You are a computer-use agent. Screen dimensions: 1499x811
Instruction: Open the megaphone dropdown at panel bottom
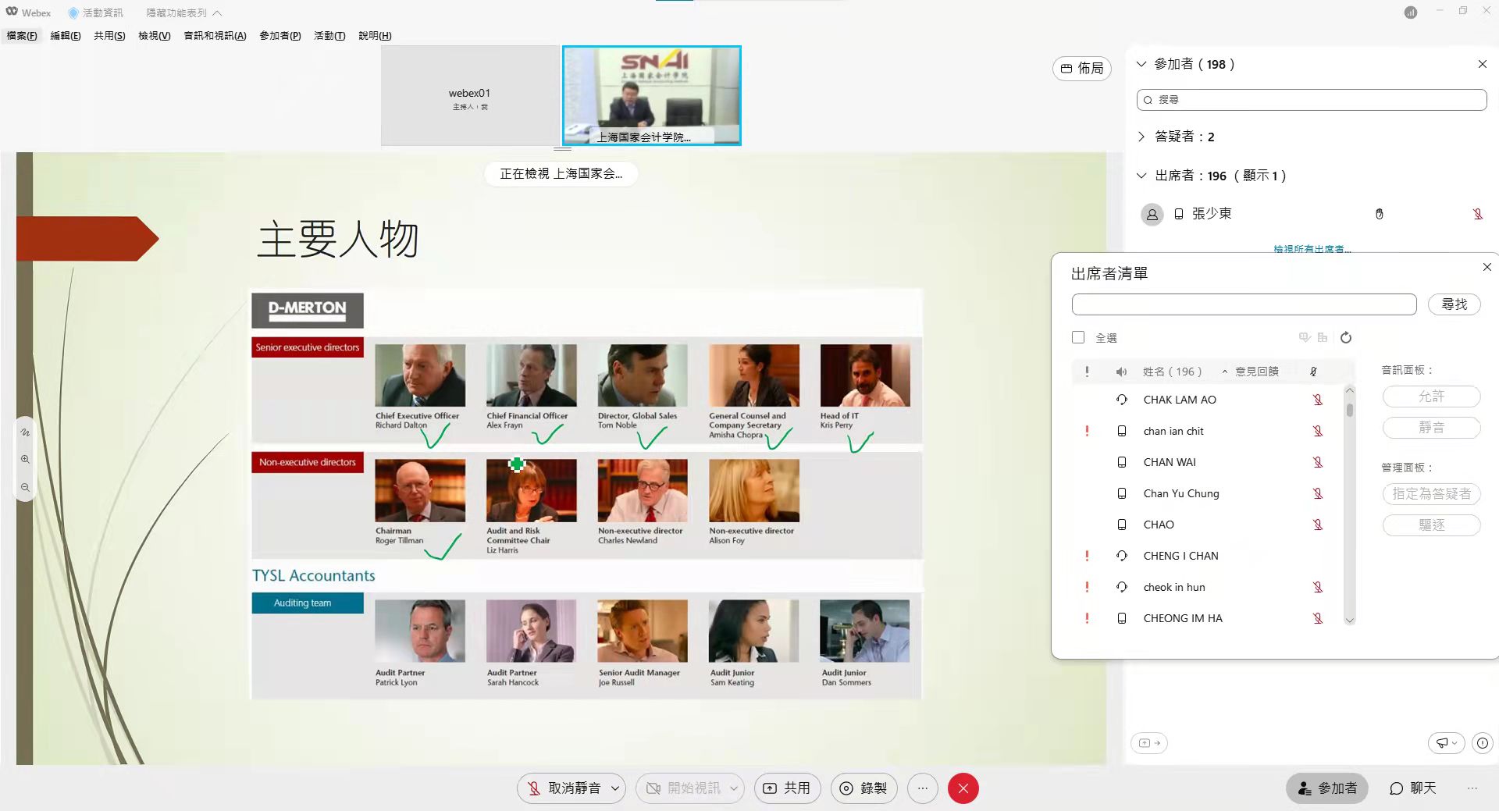1446,743
